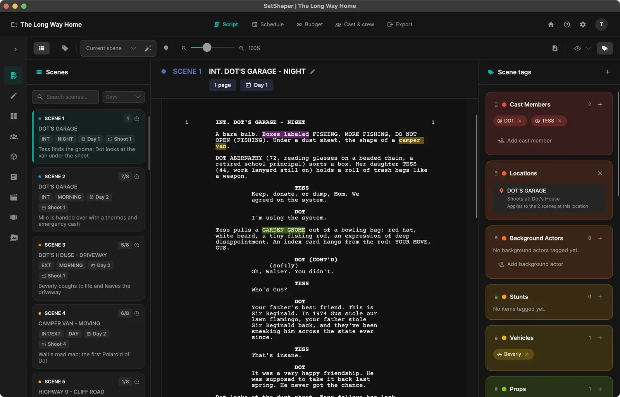The image size is (620, 397).
Task: Click the circular icon on Scene 1 card
Action: tap(137, 119)
